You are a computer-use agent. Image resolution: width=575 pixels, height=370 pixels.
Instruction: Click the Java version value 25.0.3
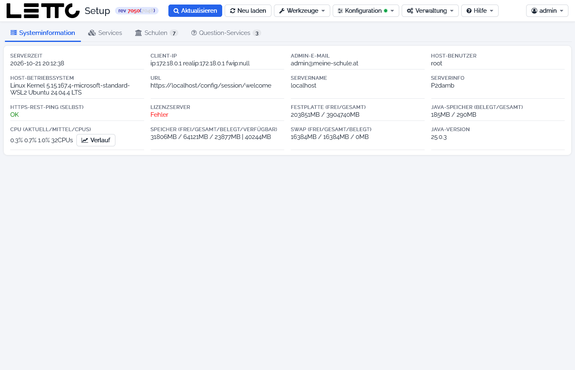pyautogui.click(x=439, y=137)
